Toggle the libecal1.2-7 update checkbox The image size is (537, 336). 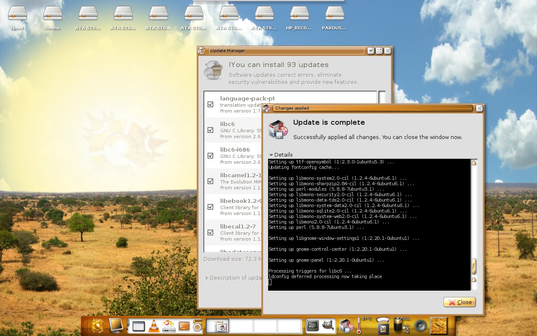coord(211,232)
